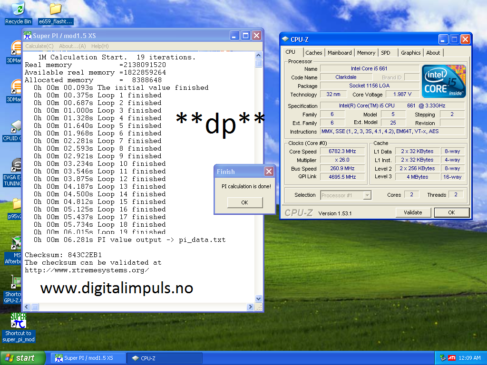This screenshot has height=365, width=487.
Task: Click the CPU-Z title bar icon
Action: coord(285,39)
